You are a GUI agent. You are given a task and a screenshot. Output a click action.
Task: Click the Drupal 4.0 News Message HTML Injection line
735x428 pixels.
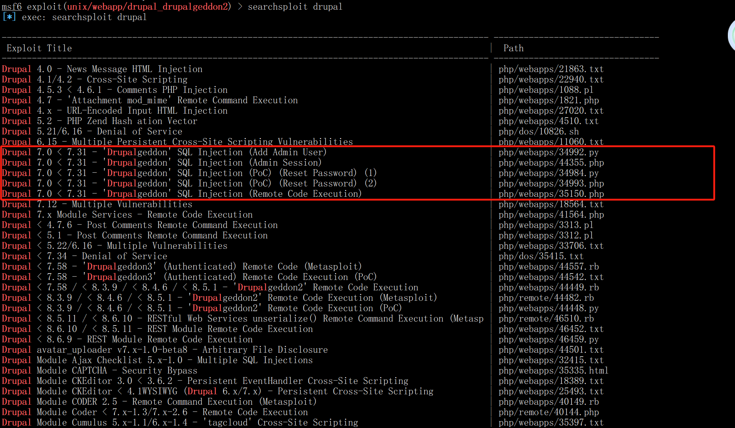tap(102, 69)
